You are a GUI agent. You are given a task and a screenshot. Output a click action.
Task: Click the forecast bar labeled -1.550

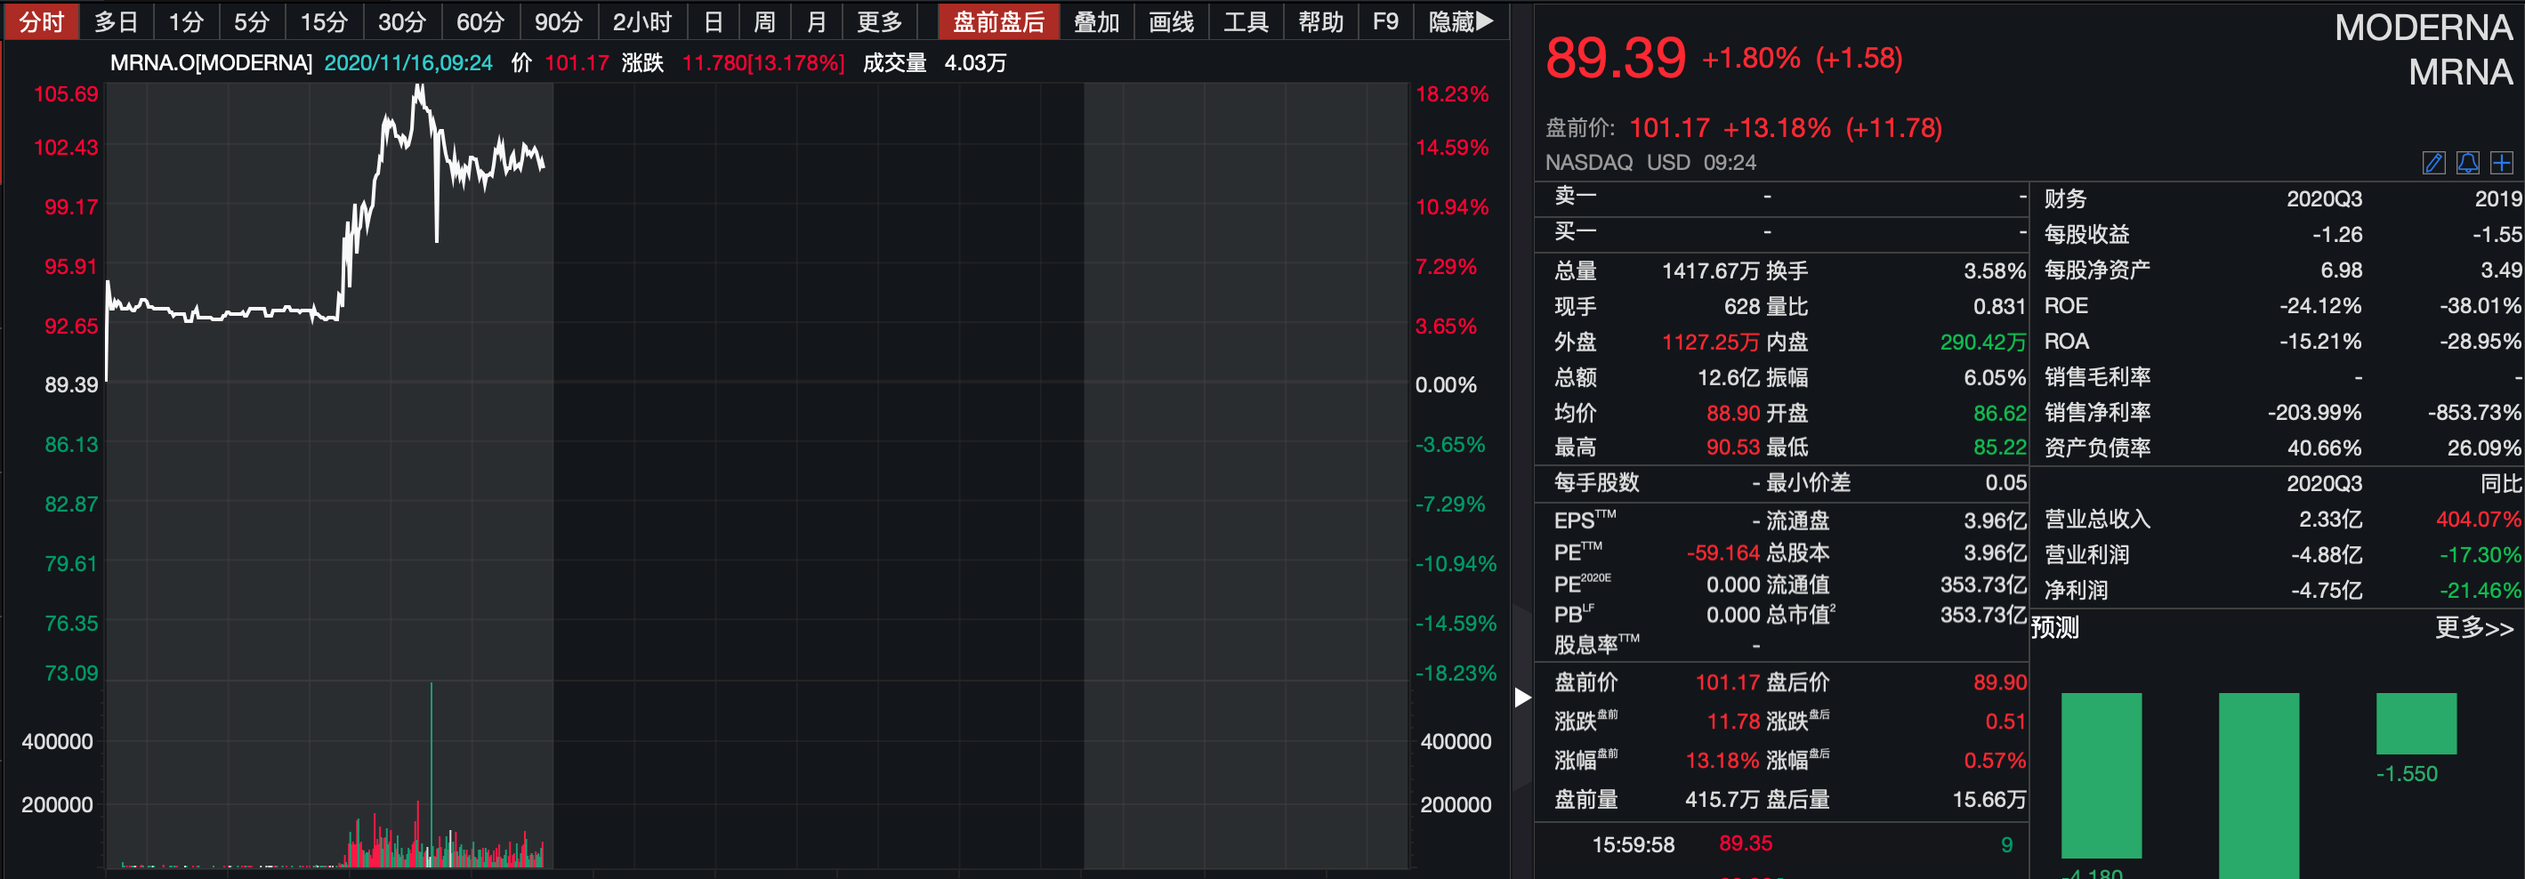click(x=2416, y=723)
